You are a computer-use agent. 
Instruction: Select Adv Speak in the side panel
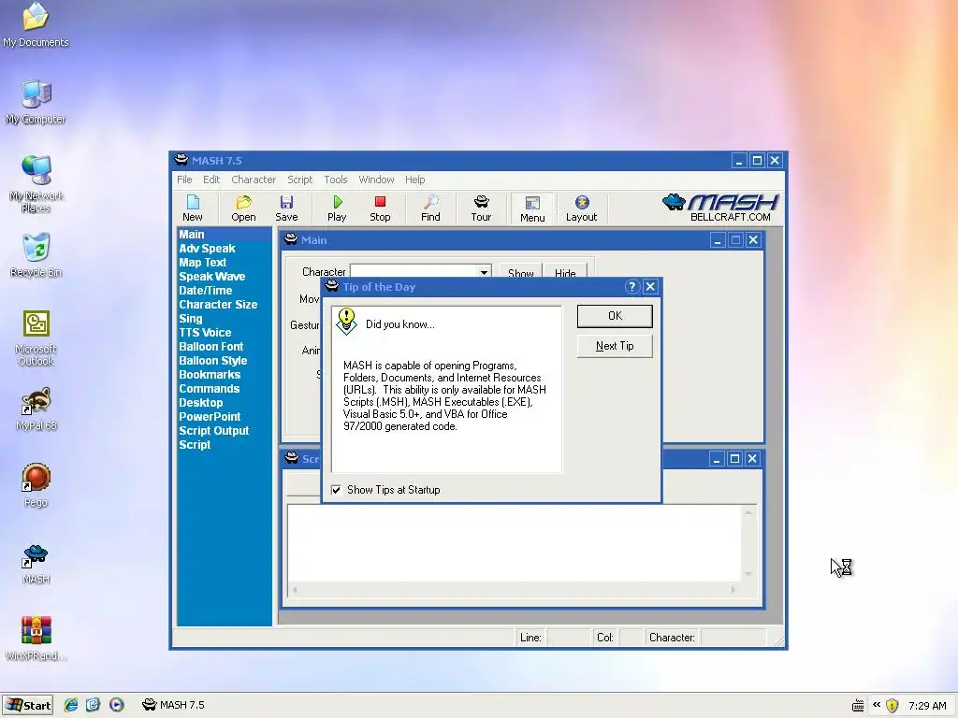[x=207, y=249]
